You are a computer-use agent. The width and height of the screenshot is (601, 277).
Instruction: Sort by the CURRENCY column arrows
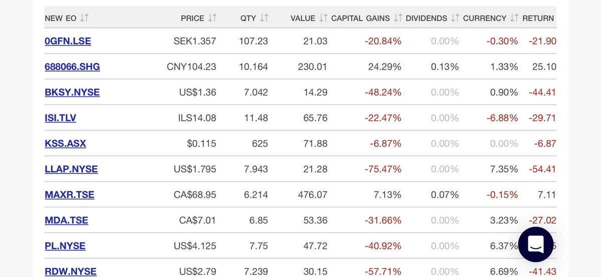(514, 18)
